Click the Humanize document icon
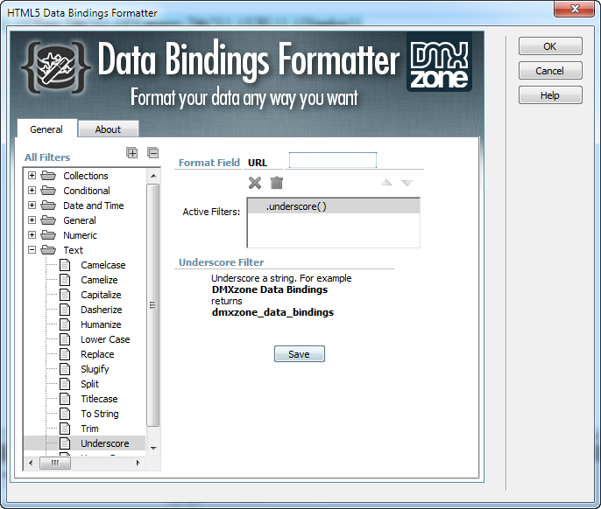Screen dimensions: 601x509 point(65,324)
